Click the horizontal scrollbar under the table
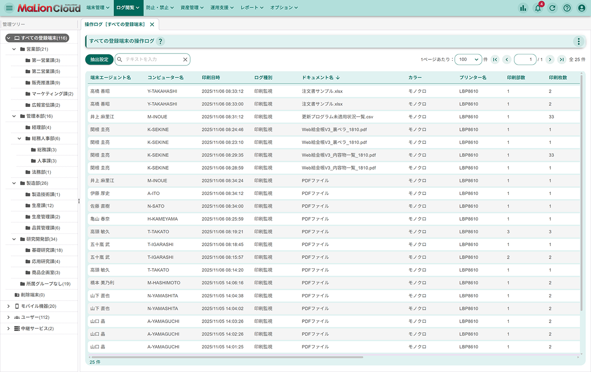Viewport: 591px width, 372px height. (x=226, y=357)
